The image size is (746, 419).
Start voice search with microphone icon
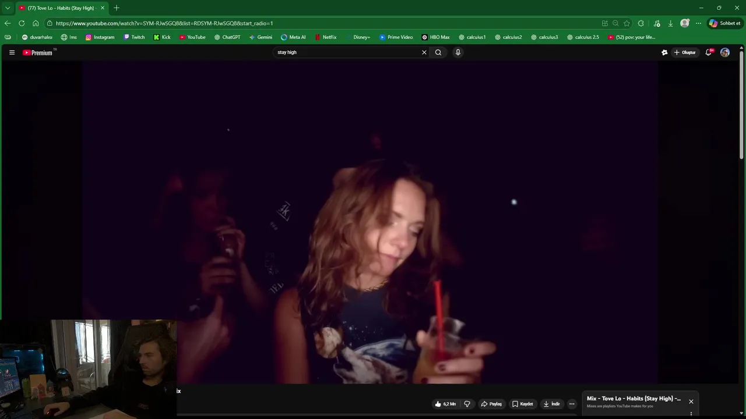458,52
